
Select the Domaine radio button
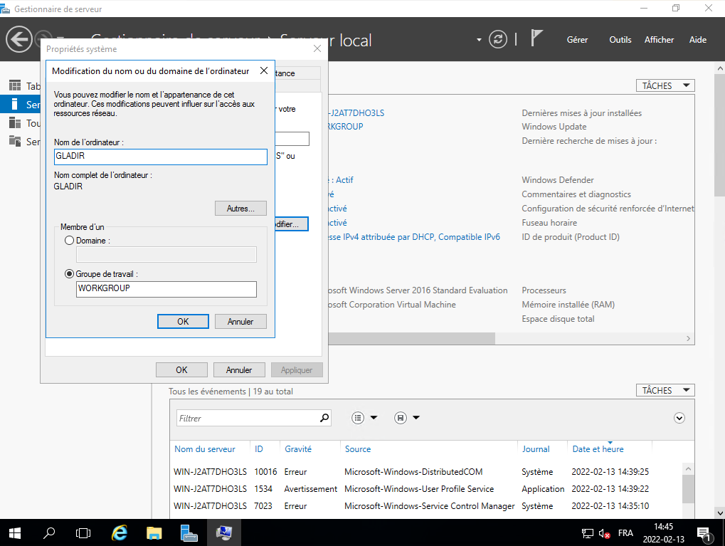pyautogui.click(x=69, y=241)
